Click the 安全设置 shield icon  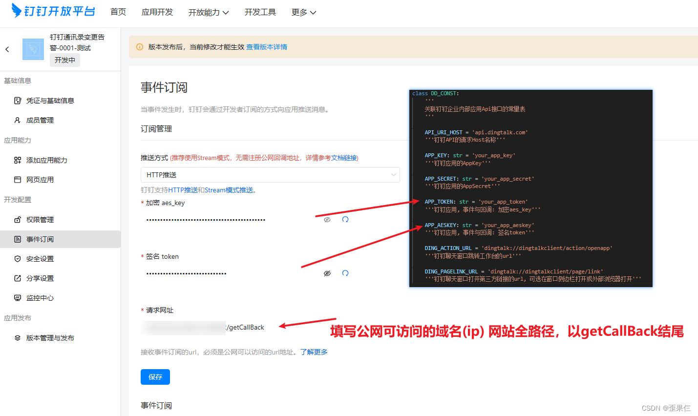[x=18, y=259]
